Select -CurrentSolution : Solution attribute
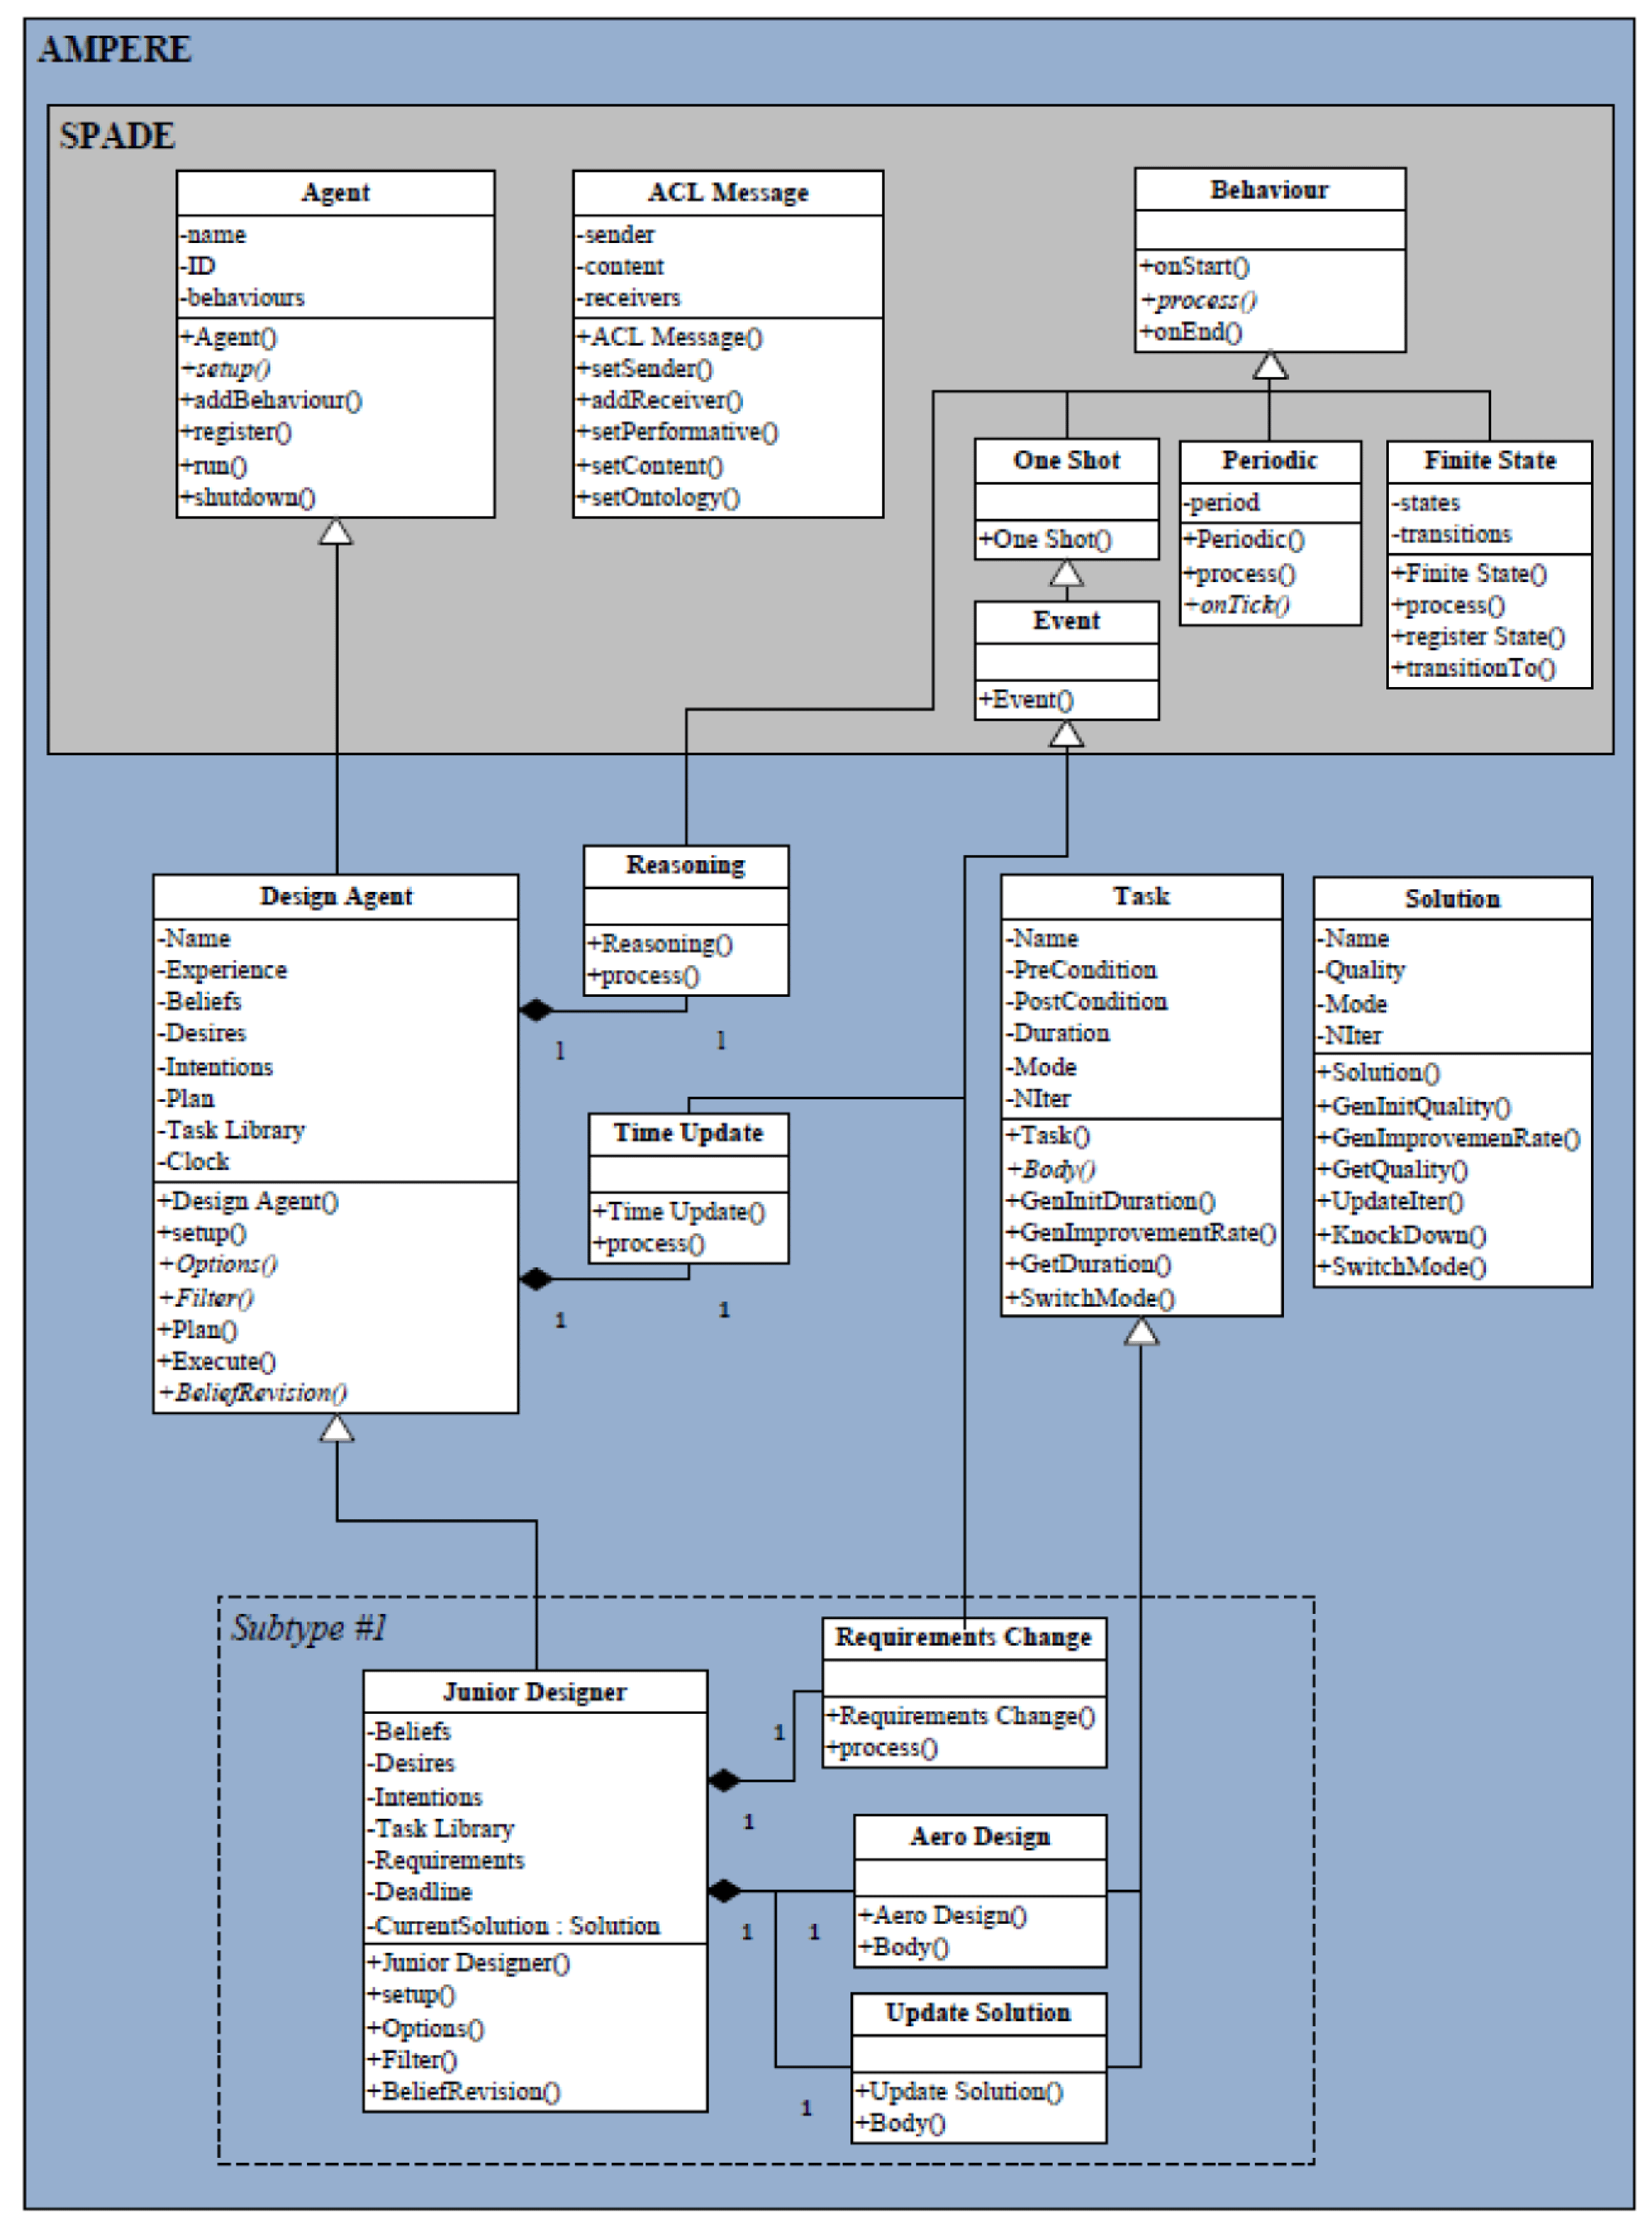This screenshot has width=1652, height=2231. [x=513, y=1926]
